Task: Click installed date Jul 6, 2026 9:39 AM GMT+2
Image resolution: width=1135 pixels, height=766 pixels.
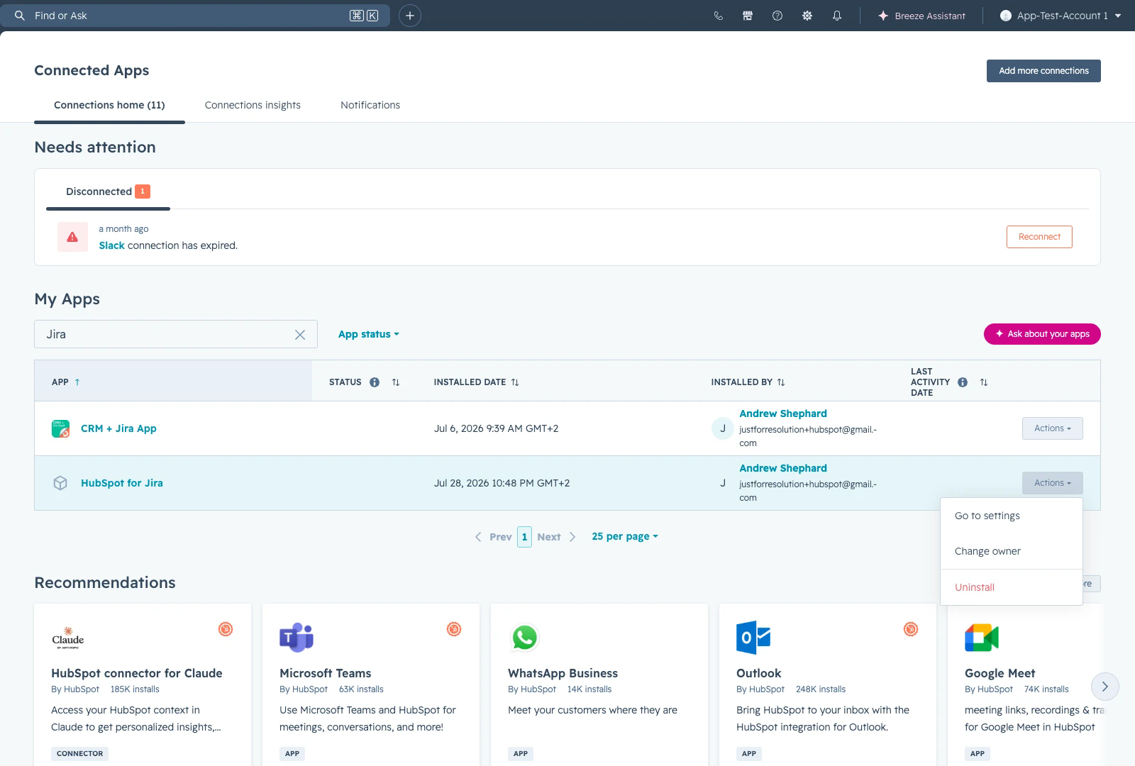Action: 497,428
